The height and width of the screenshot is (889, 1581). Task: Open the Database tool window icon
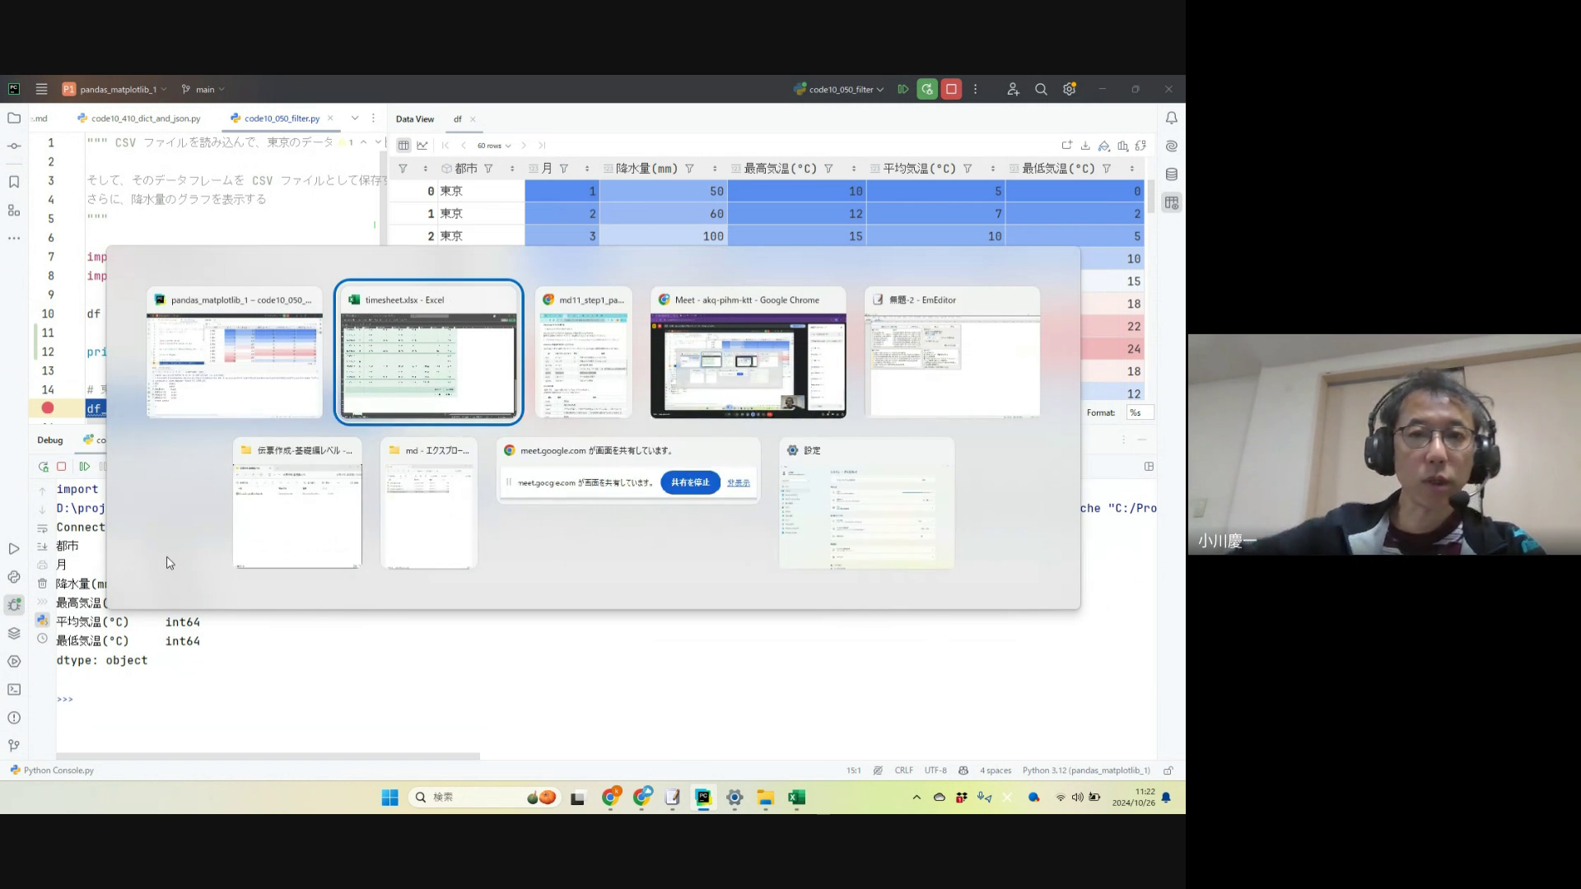tap(1171, 175)
